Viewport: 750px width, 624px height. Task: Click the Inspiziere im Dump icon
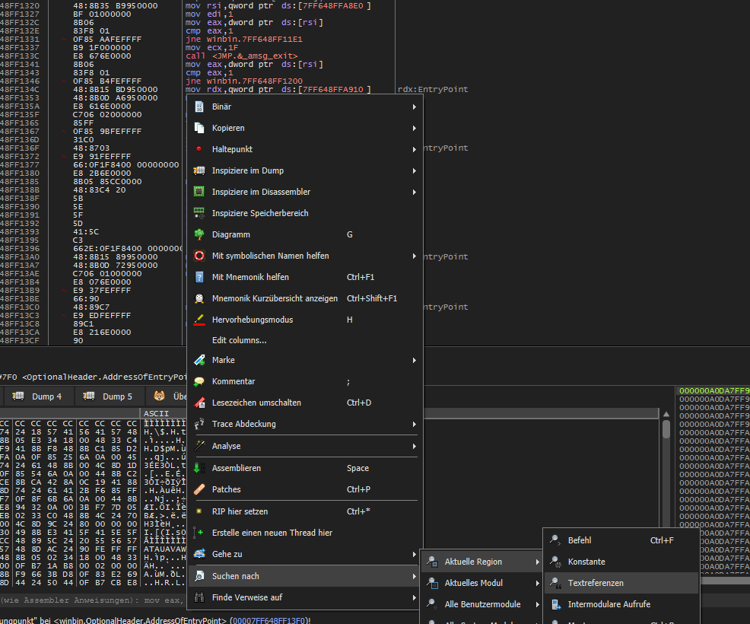[199, 170]
